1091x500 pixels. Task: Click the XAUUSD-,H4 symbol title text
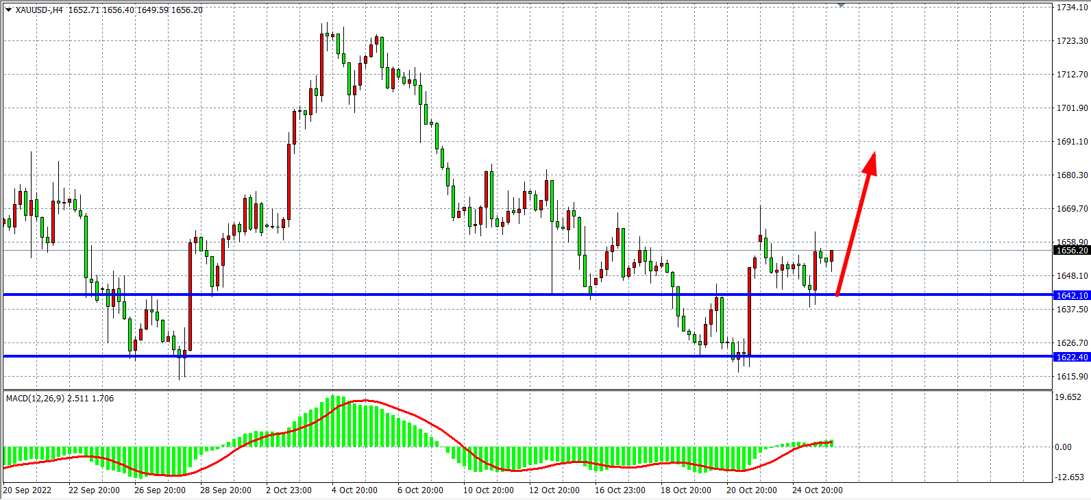[x=40, y=10]
